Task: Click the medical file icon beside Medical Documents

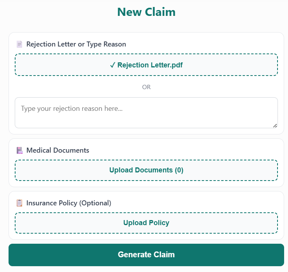Action: pos(19,150)
